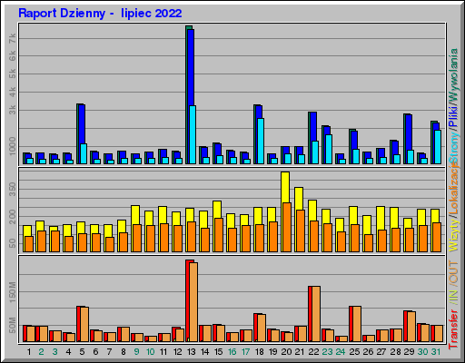Click the blue files bar for day 29

pyautogui.click(x=409, y=132)
